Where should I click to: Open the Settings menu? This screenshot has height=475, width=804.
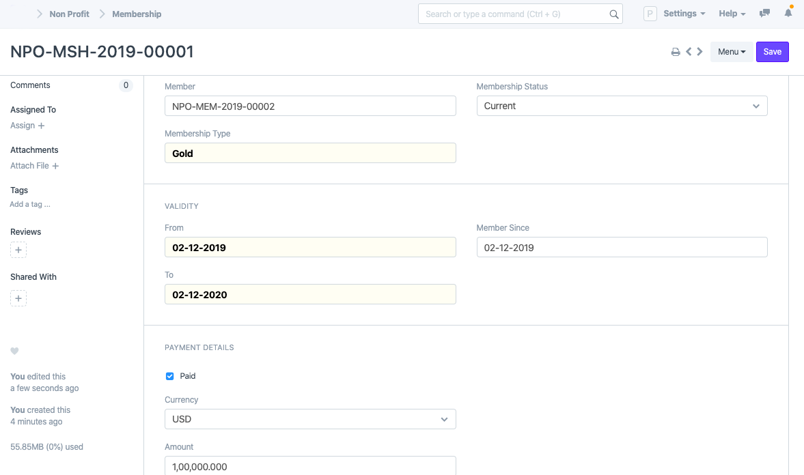point(684,14)
